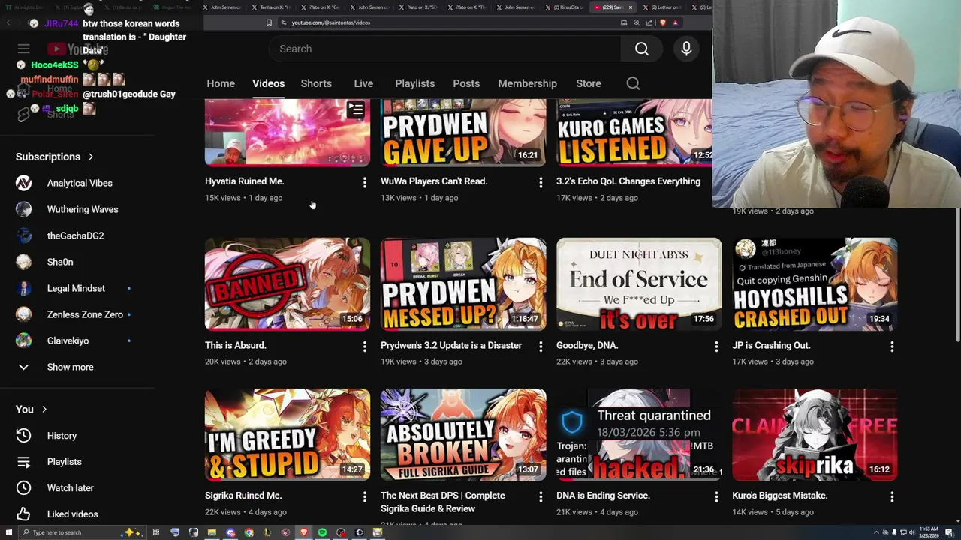Open History in the sidebar
Viewport: 961px width, 540px height.
(x=62, y=435)
